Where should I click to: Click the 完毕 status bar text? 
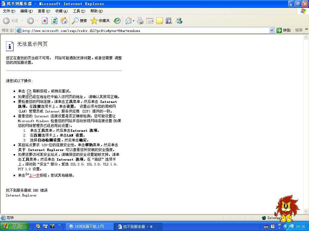(x=10, y=218)
